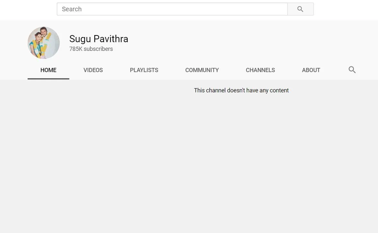The height and width of the screenshot is (233, 378).
Task: Switch to the HOME tab
Action: [x=48, y=70]
